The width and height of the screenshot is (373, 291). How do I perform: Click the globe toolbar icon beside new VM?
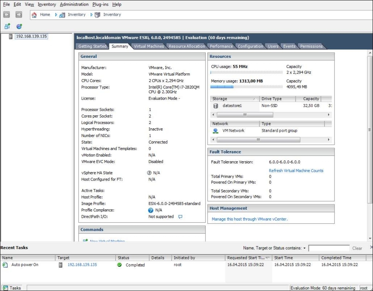click(19, 26)
